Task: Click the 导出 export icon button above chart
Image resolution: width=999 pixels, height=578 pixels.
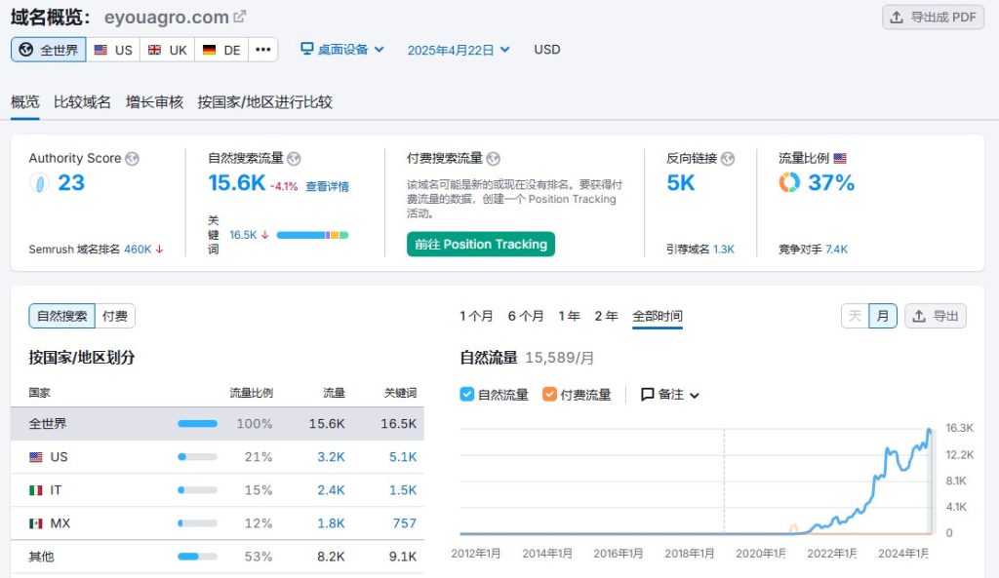Action: [x=936, y=316]
